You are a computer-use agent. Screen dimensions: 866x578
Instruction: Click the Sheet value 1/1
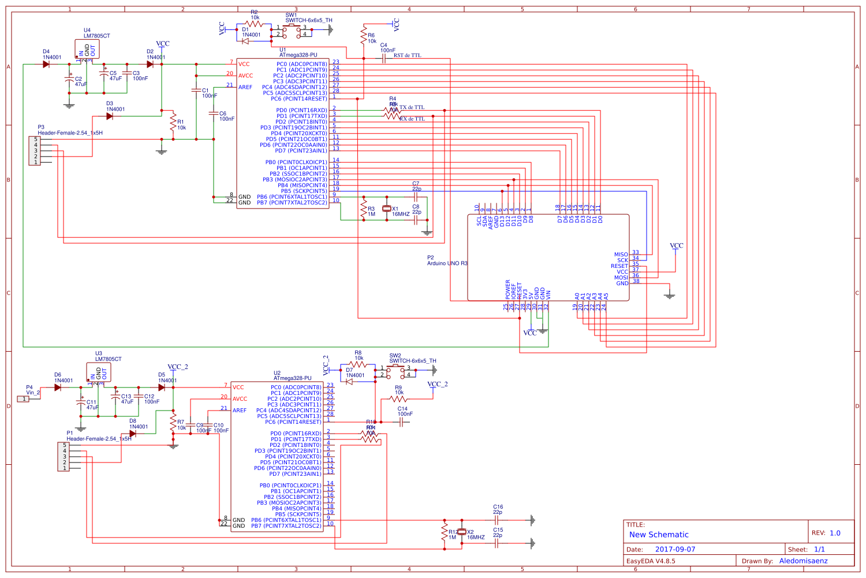point(819,550)
